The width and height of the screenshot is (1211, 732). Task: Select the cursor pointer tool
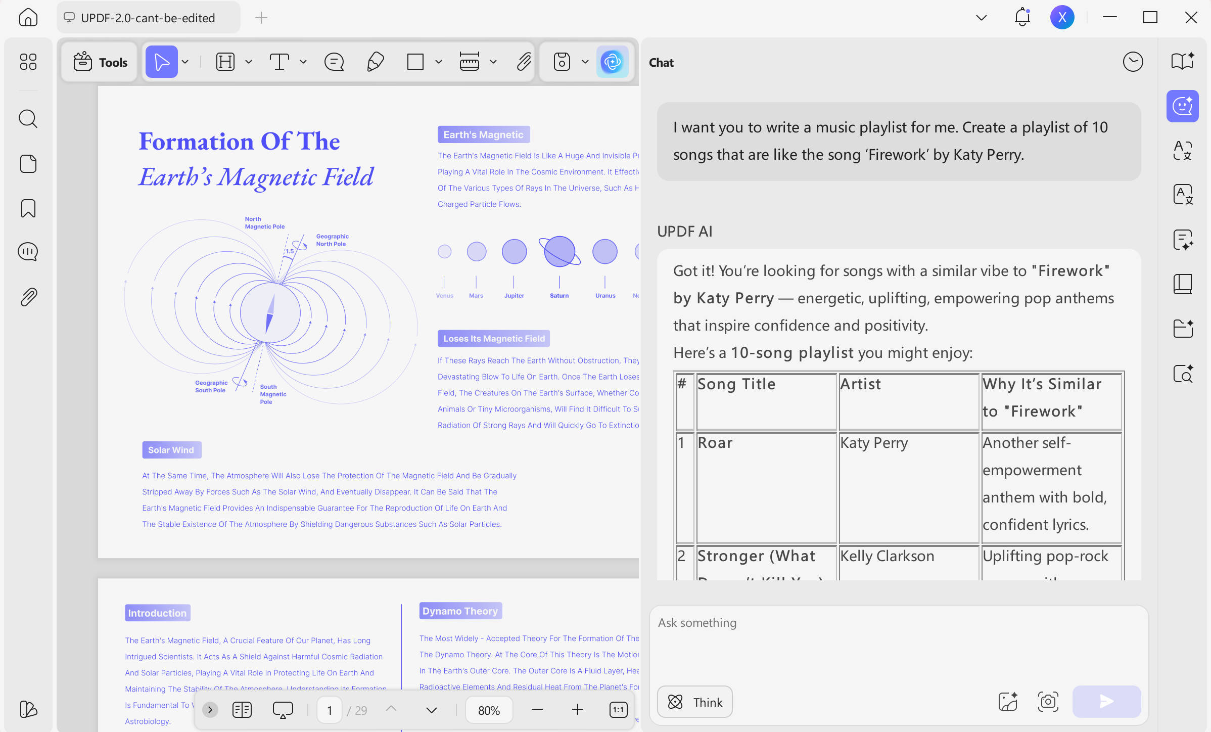tap(162, 62)
